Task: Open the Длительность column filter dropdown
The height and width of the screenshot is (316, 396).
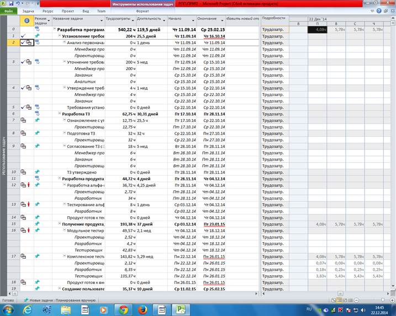Action: (x=164, y=20)
